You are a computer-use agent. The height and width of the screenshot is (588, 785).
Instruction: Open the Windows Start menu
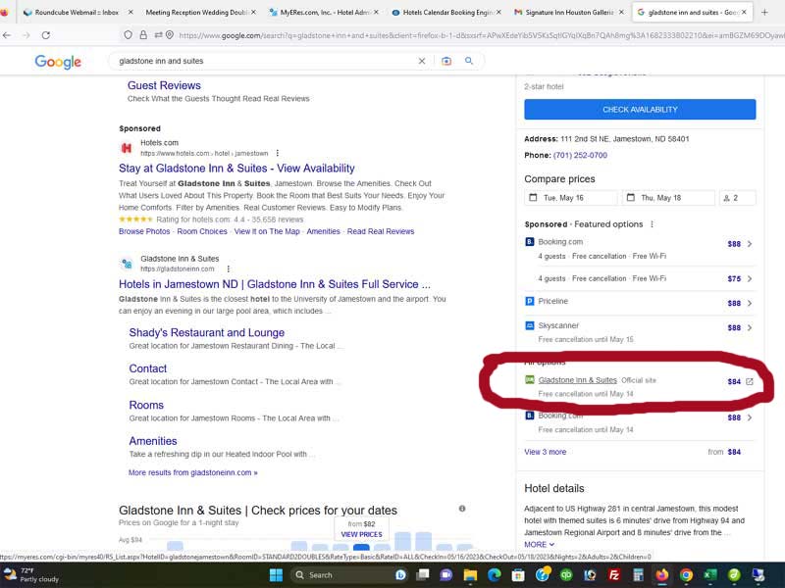pos(276,575)
